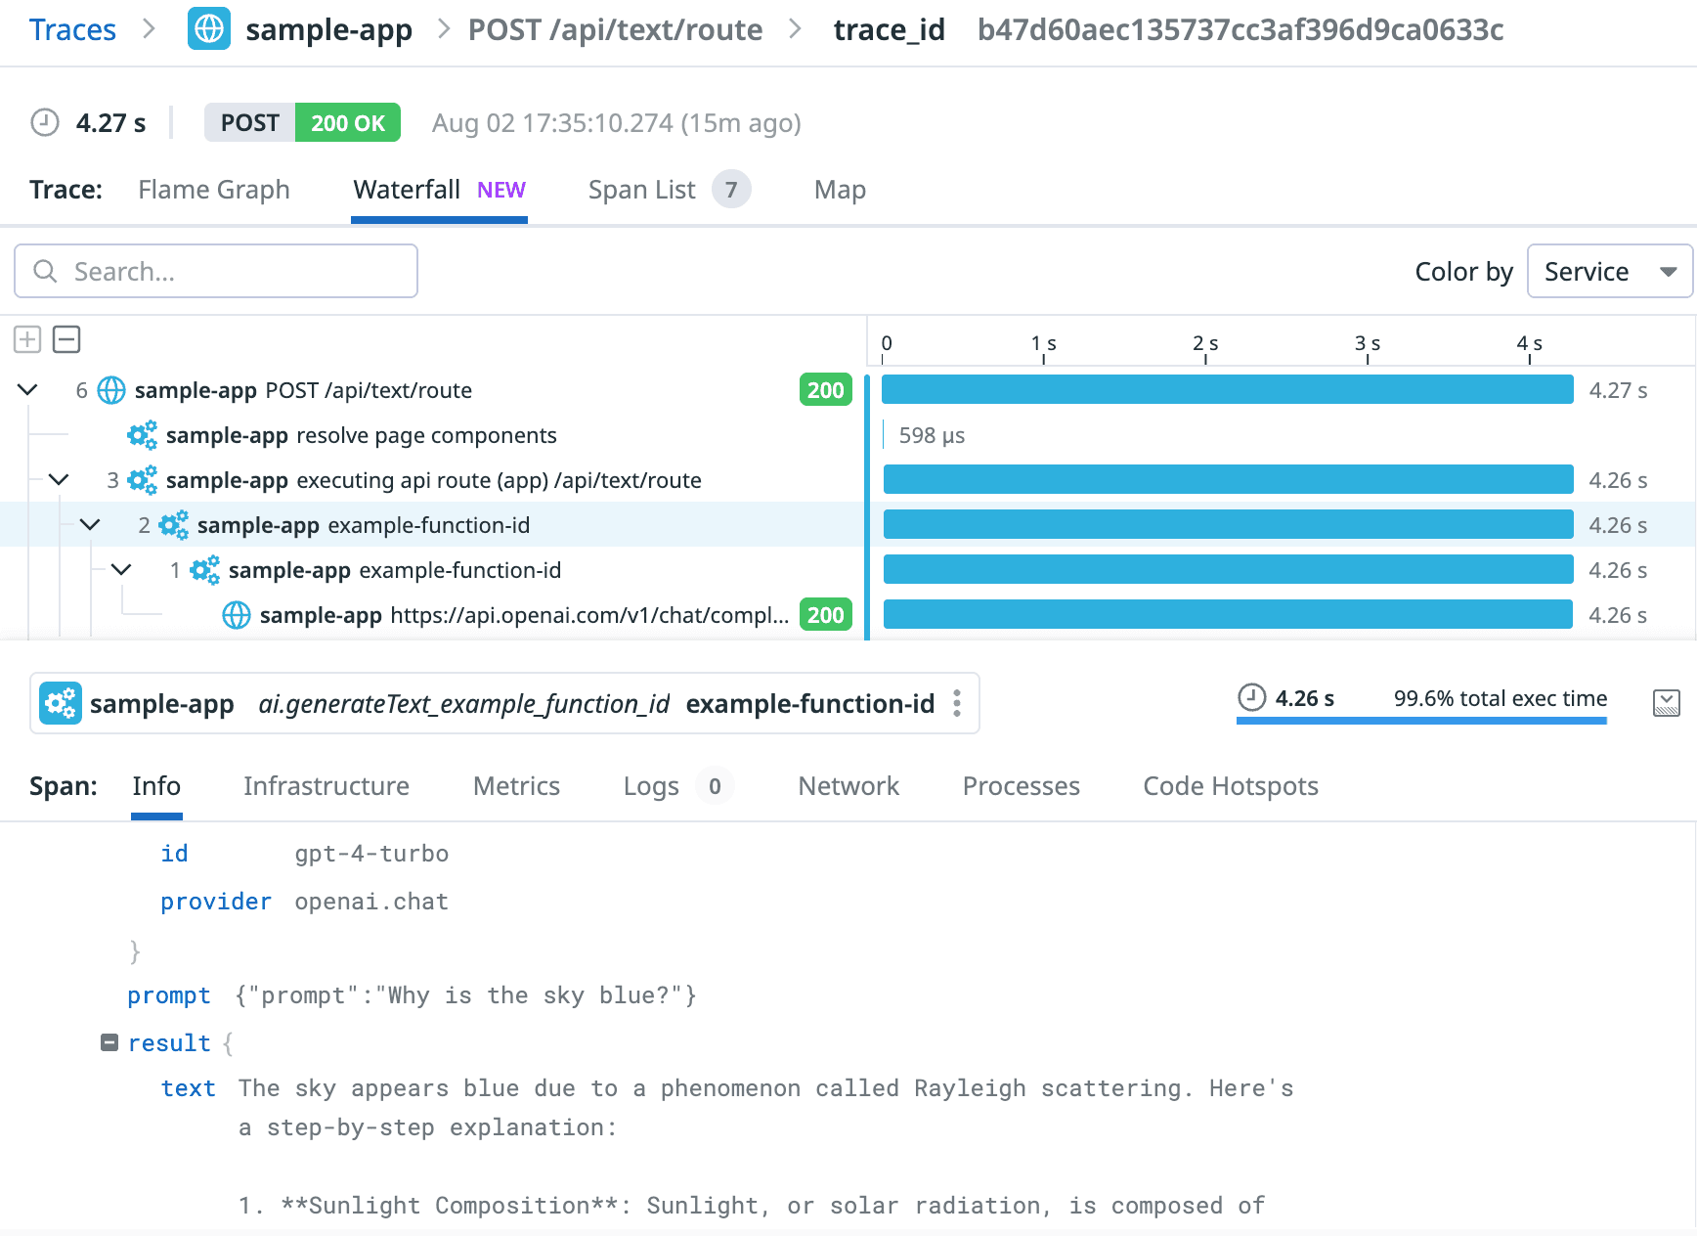Viewport: 1697px width, 1236px height.
Task: Click the cog icon beside example-function-id span
Action: pyautogui.click(x=173, y=524)
